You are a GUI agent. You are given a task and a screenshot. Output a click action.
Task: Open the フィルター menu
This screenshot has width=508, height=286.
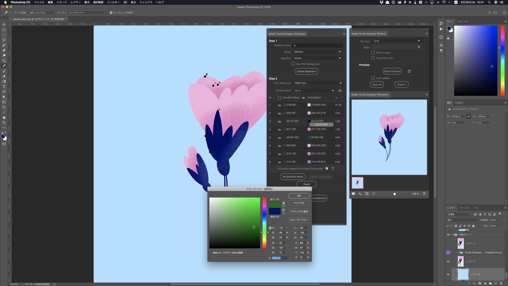tap(113, 2)
